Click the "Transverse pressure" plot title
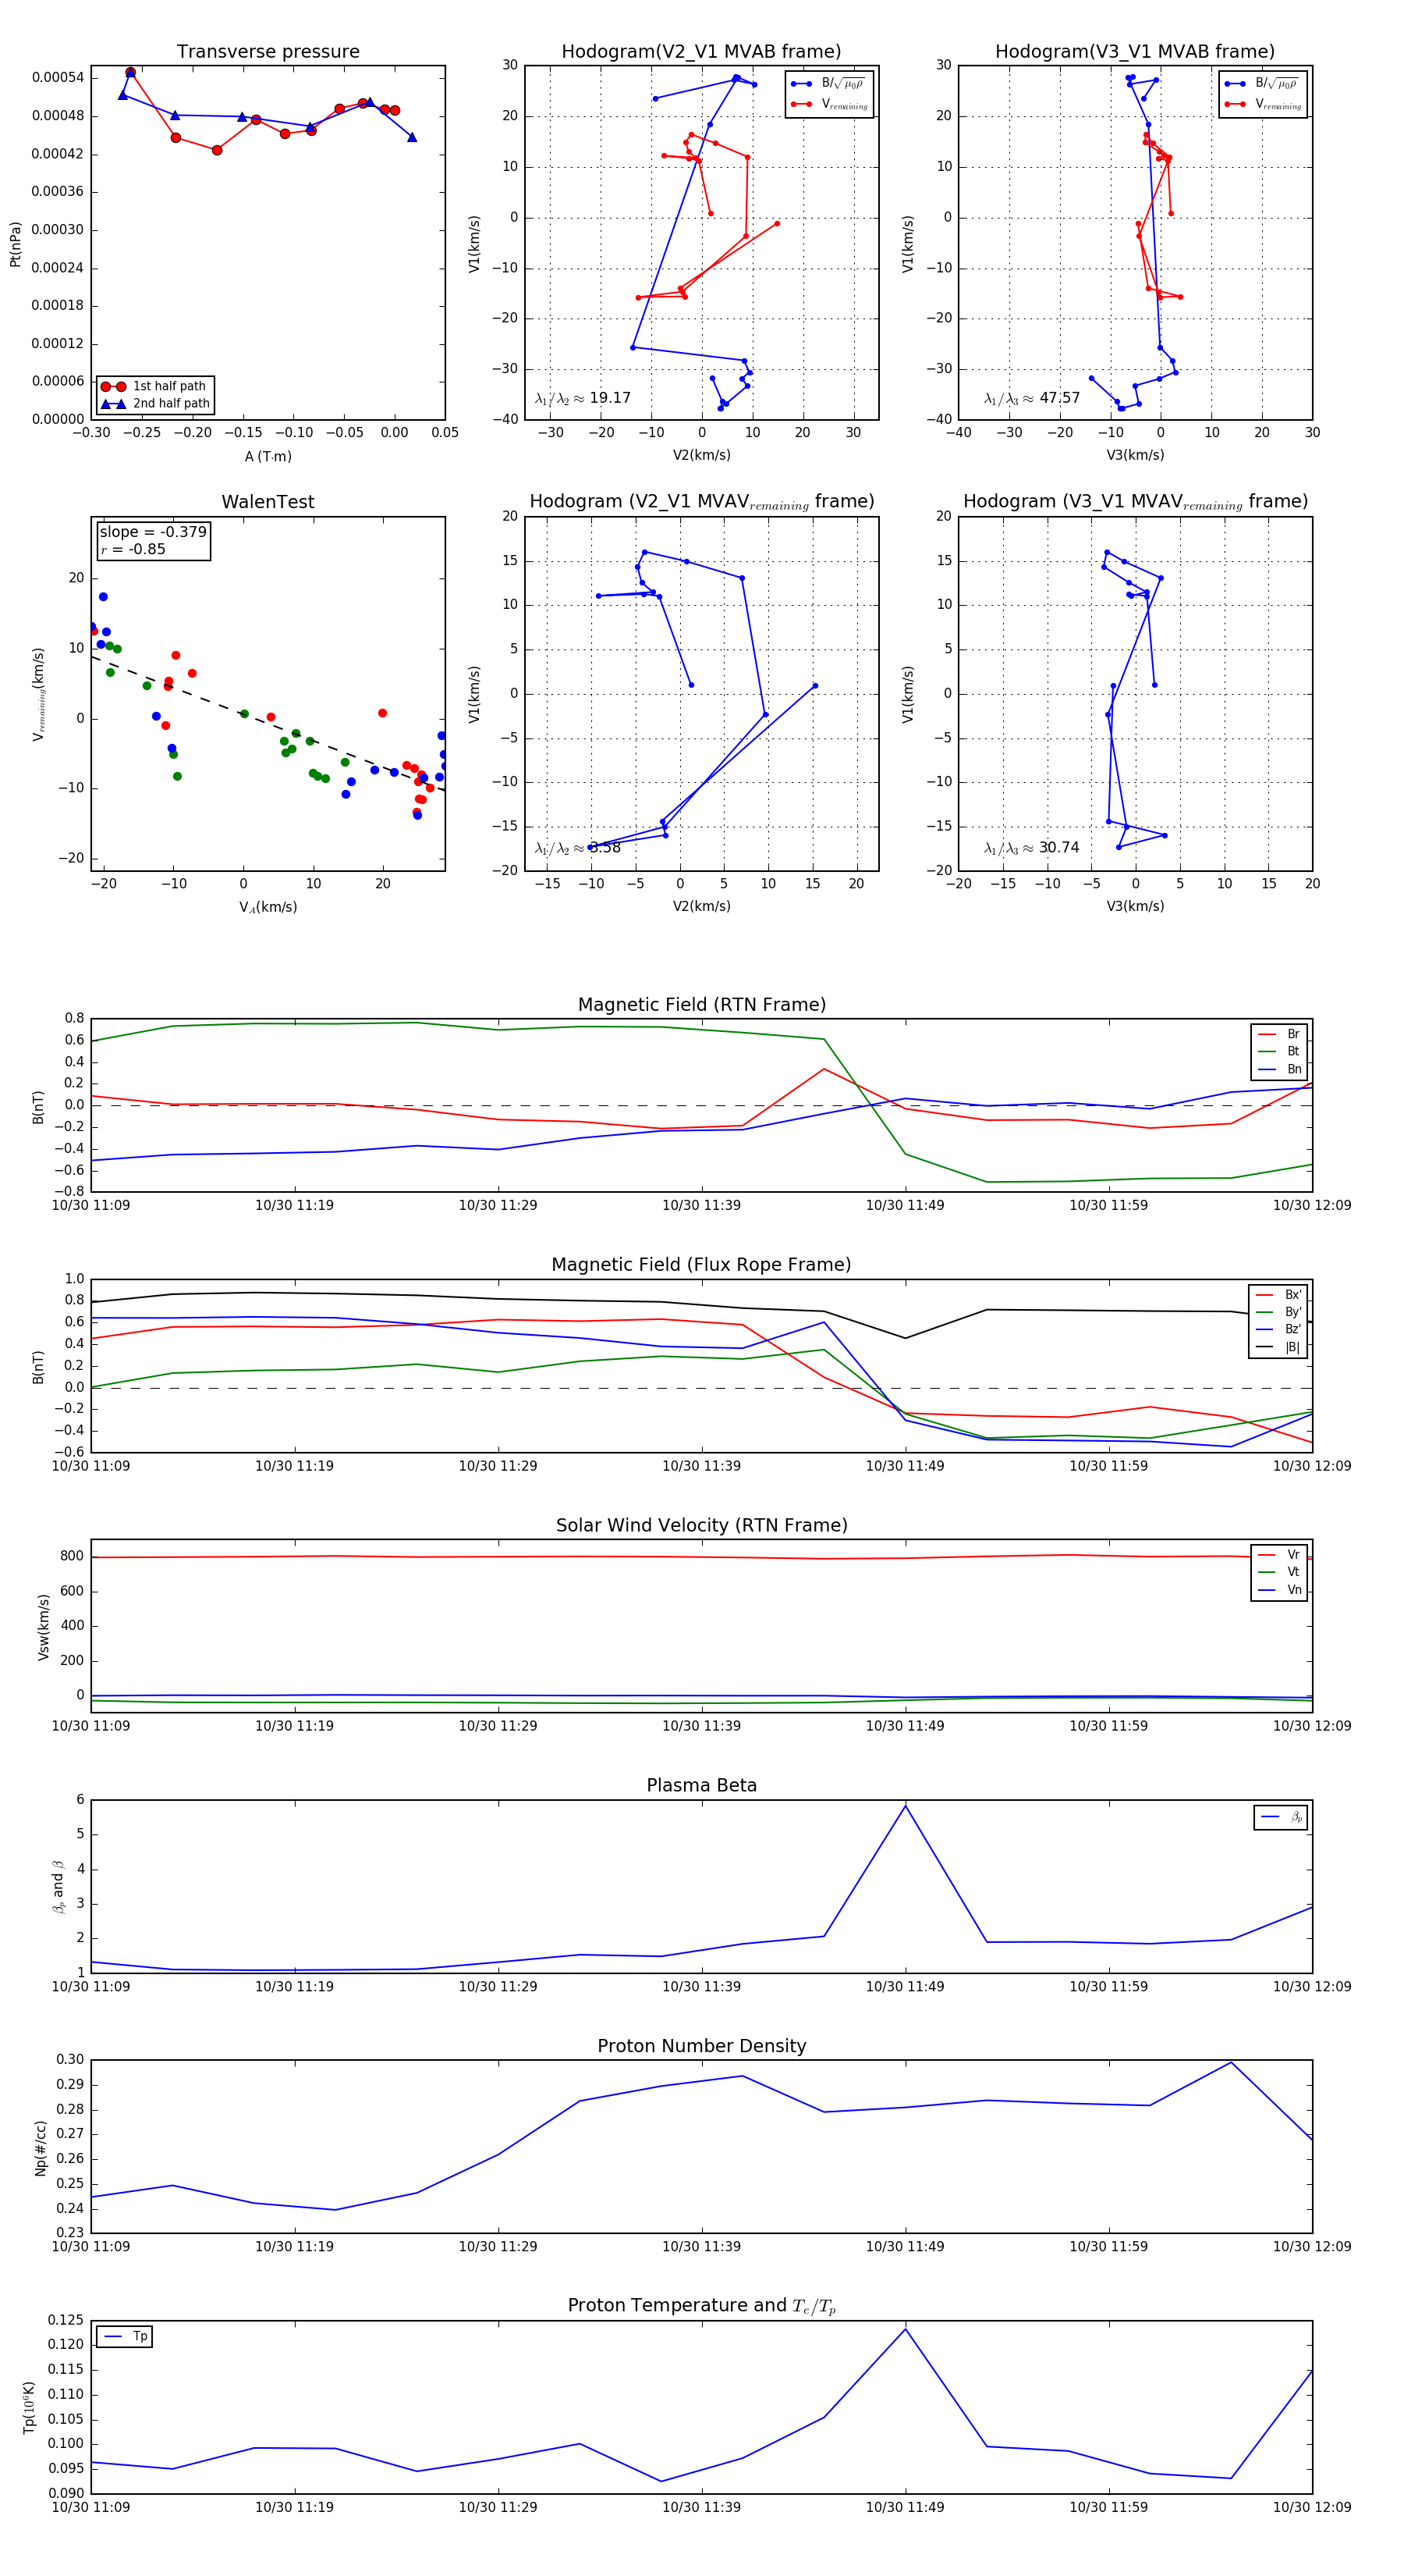The image size is (1404, 2576). pyautogui.click(x=268, y=52)
